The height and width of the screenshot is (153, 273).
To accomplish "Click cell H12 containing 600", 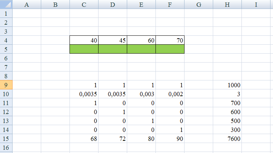I will pyautogui.click(x=227, y=112).
